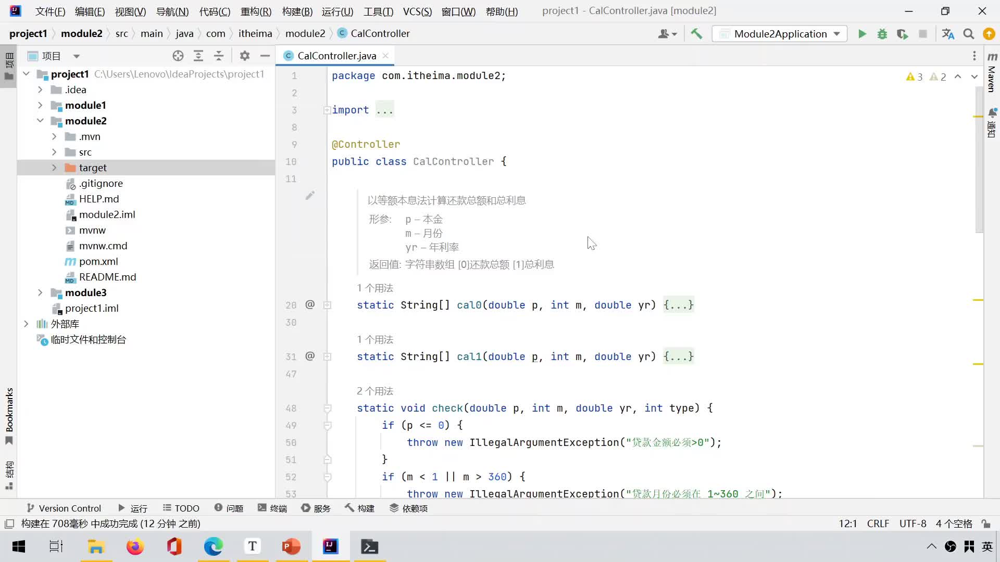
Task: Click the locate-in-project crosshair icon
Action: [178, 56]
